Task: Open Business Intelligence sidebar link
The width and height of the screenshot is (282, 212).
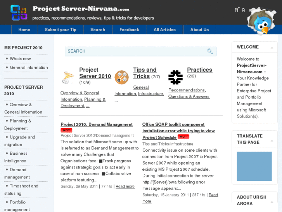Action: pos(16,157)
